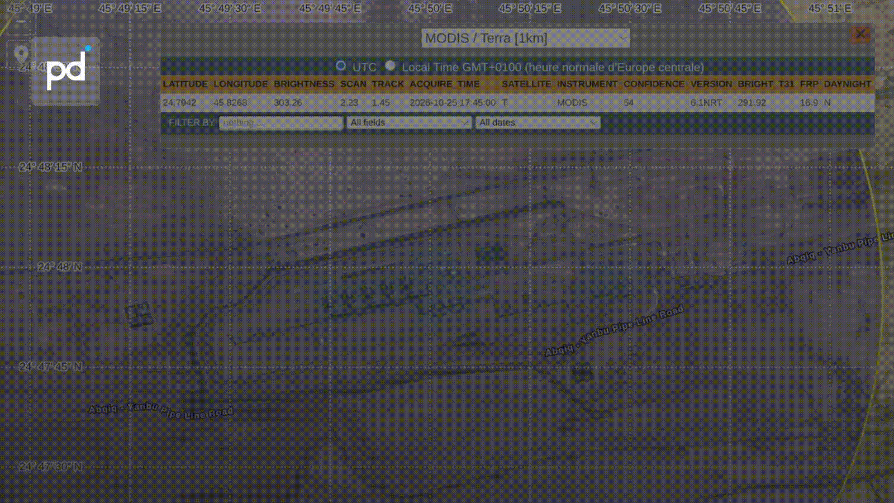894x503 pixels.
Task: Sort by the CONFIDENCE column header
Action: tap(654, 84)
